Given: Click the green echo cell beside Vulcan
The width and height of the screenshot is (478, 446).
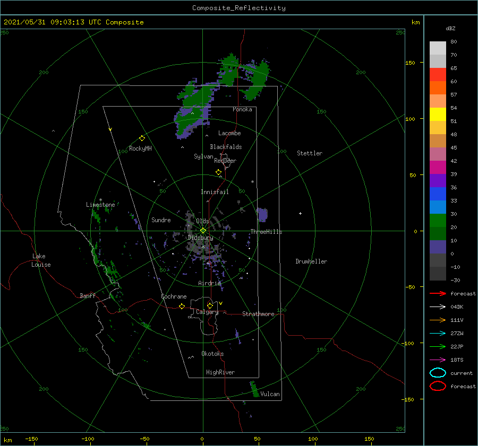Looking at the screenshot, I should 254,389.
